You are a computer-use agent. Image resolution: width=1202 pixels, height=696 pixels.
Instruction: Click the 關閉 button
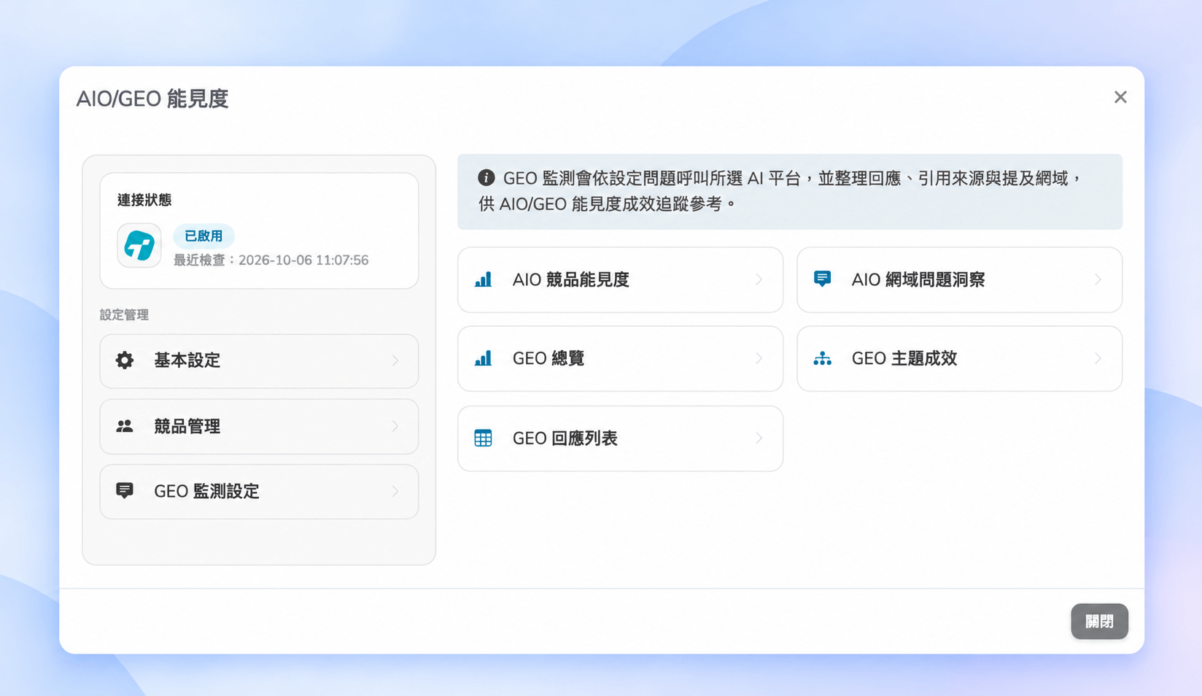tap(1099, 622)
